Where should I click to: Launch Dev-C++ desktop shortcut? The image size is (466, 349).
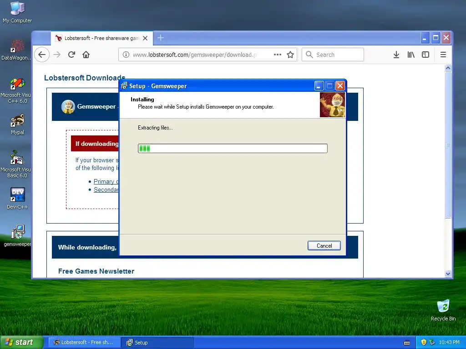pyautogui.click(x=17, y=198)
